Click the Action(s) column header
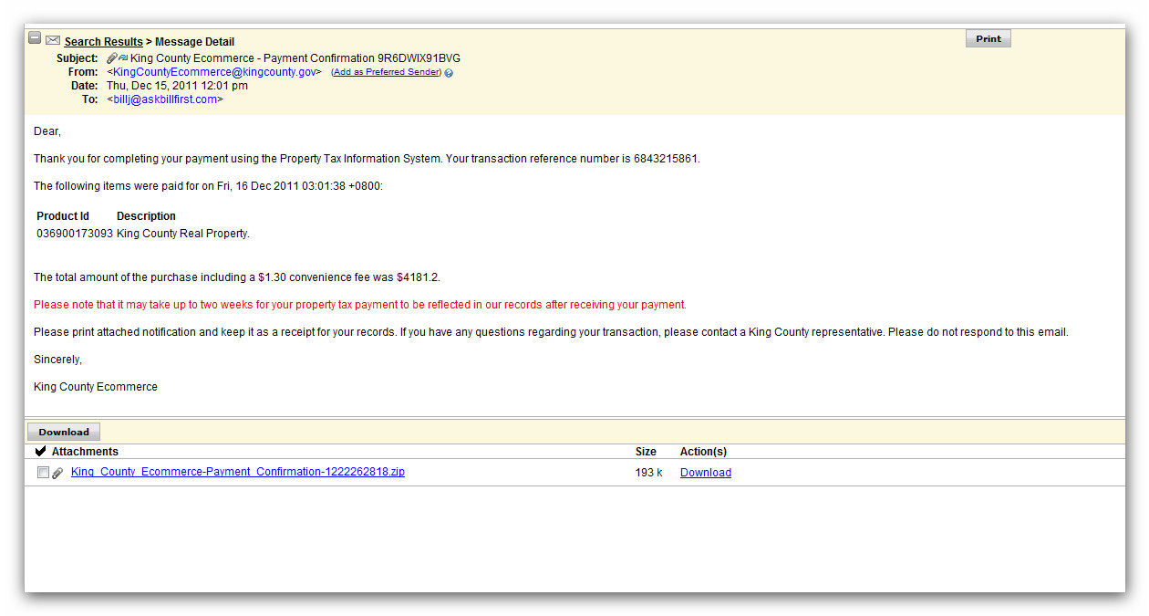The image size is (1149, 616). coord(703,452)
